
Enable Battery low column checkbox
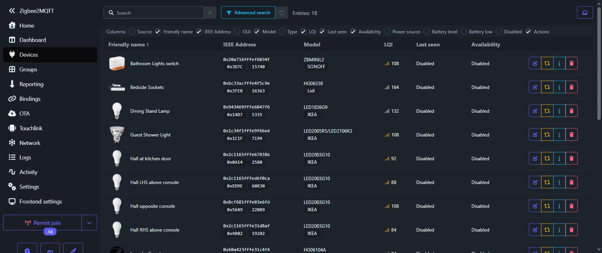[464, 31]
